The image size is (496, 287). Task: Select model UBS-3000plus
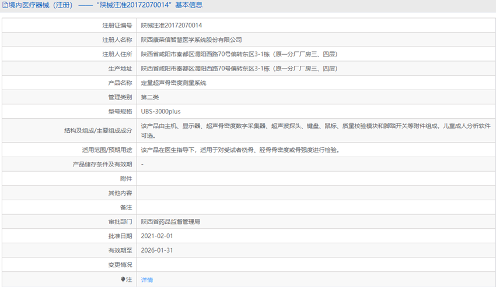click(160, 111)
